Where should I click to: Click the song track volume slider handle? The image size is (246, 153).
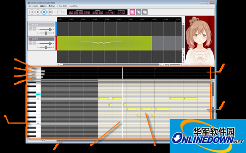click(50, 43)
